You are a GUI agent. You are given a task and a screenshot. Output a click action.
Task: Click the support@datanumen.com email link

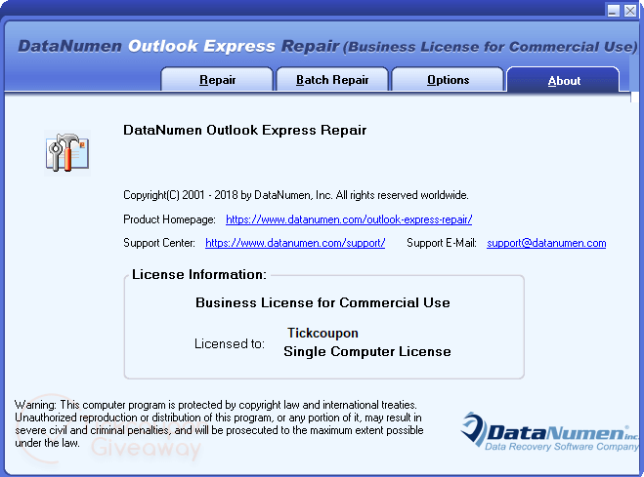click(546, 243)
